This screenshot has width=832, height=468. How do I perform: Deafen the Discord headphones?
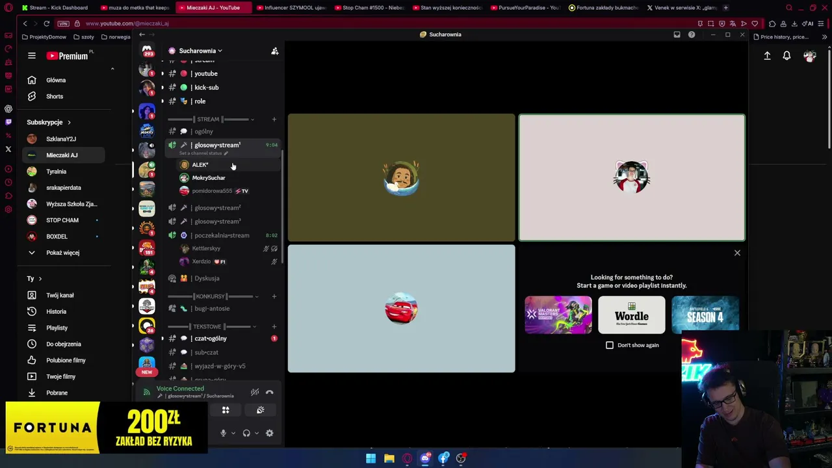coord(246,433)
